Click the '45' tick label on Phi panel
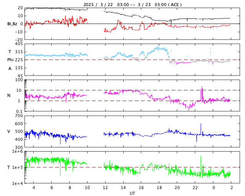The width and height of the screenshot is (245, 196). (20, 76)
